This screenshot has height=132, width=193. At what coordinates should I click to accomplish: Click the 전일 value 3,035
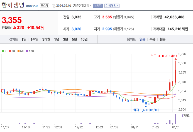[x=76, y=17]
